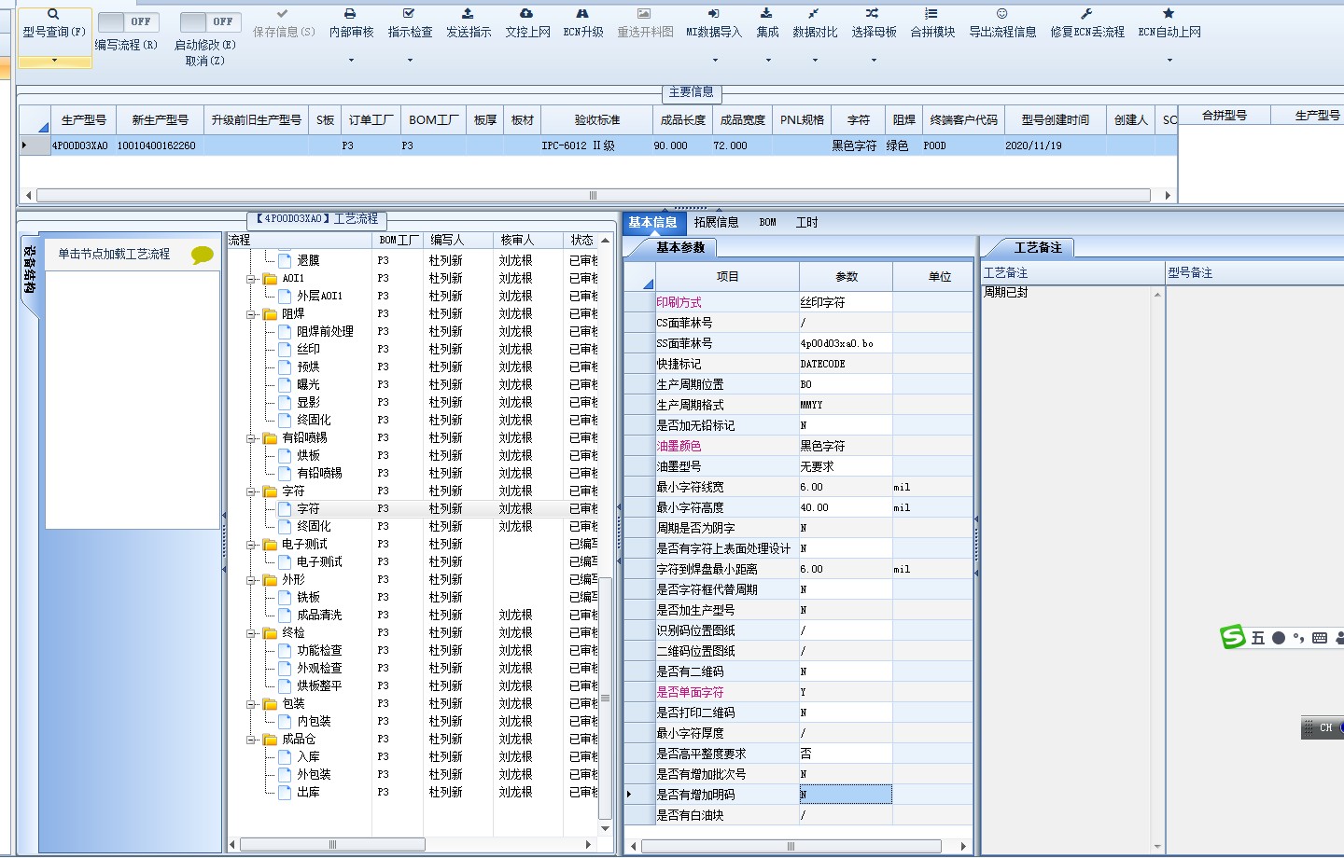Select the 4P00D03XA0 row in main grid
The image size is (1344, 858).
pos(597,145)
